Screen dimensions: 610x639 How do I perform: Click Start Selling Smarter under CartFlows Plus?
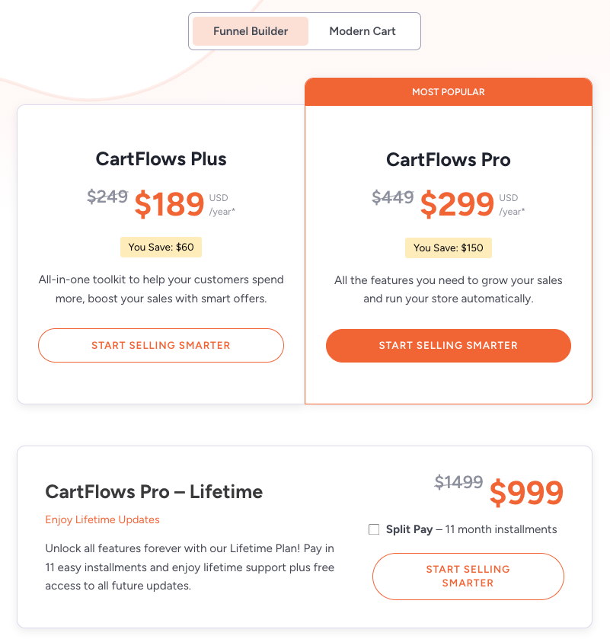161,345
